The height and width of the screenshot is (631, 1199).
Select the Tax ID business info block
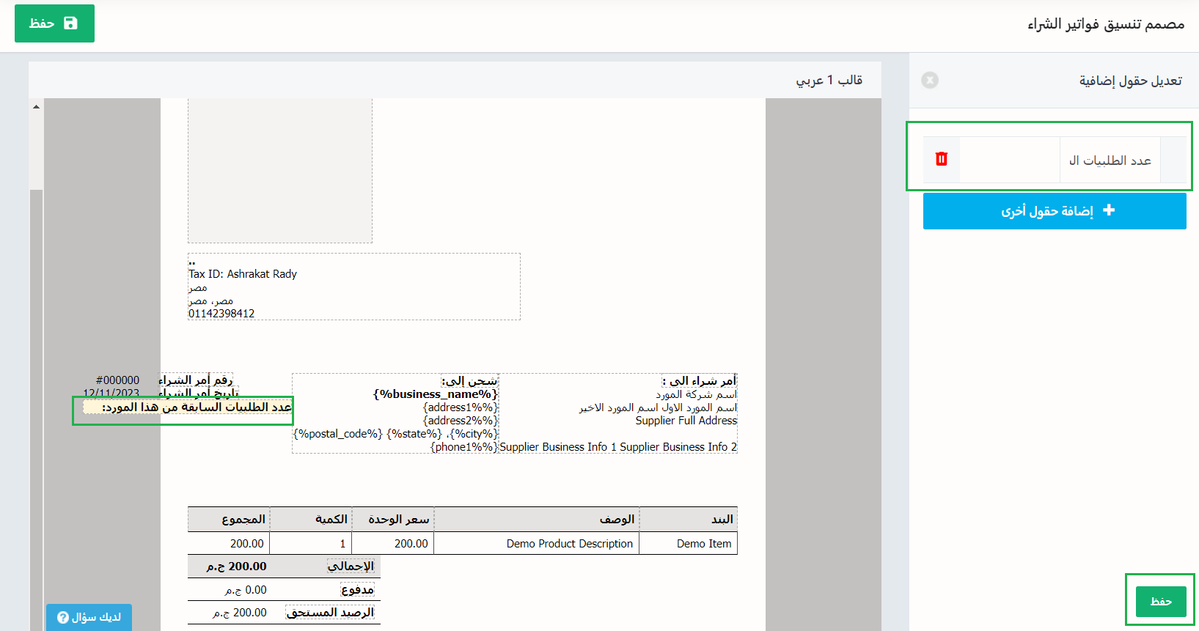point(353,287)
